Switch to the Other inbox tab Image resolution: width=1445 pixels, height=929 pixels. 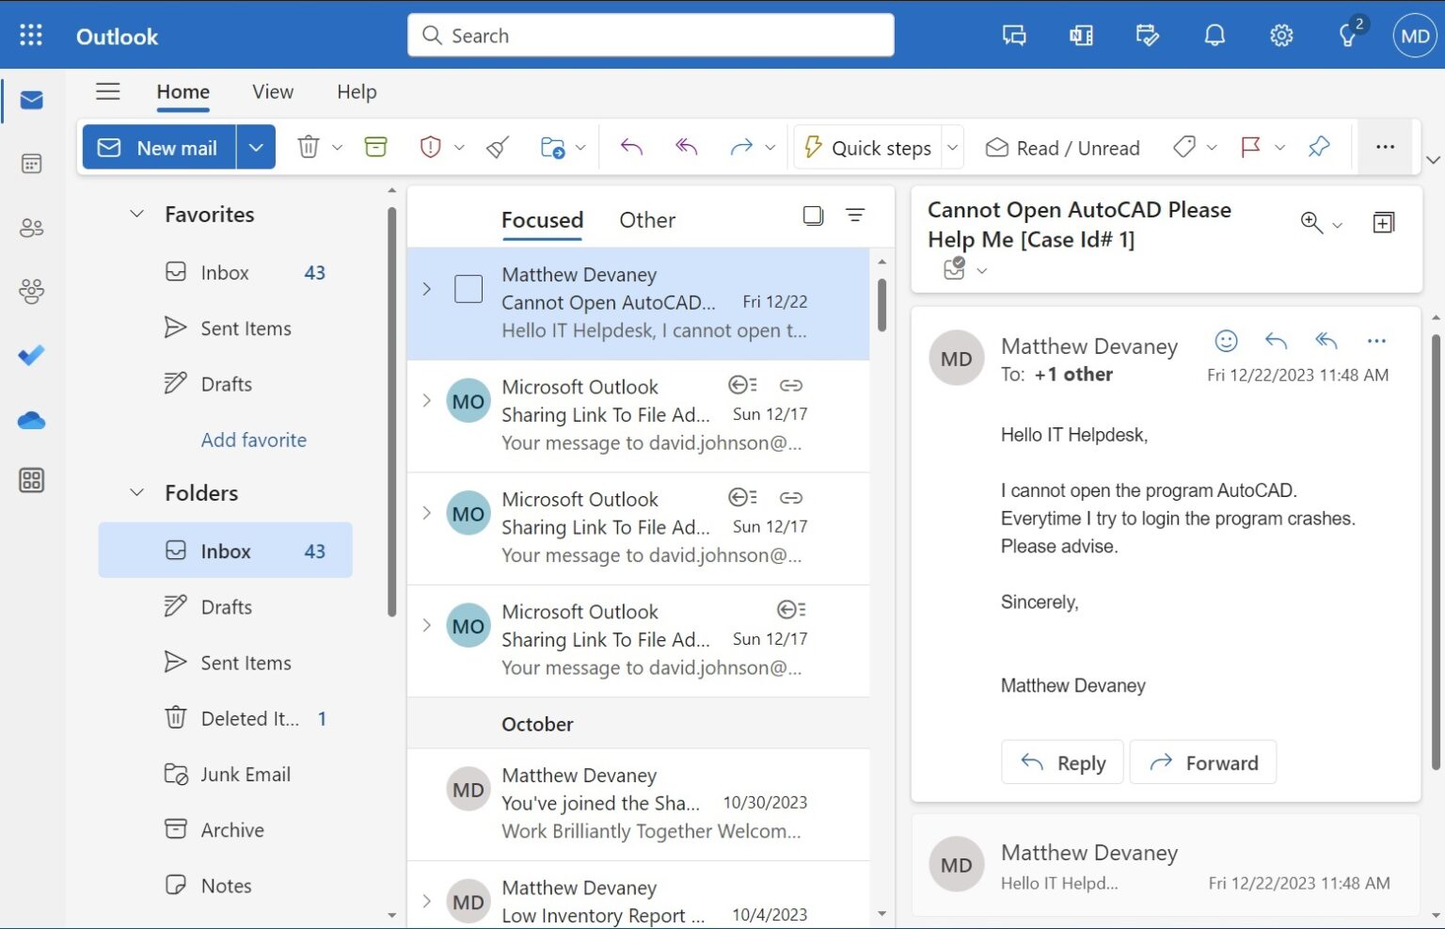(x=646, y=219)
